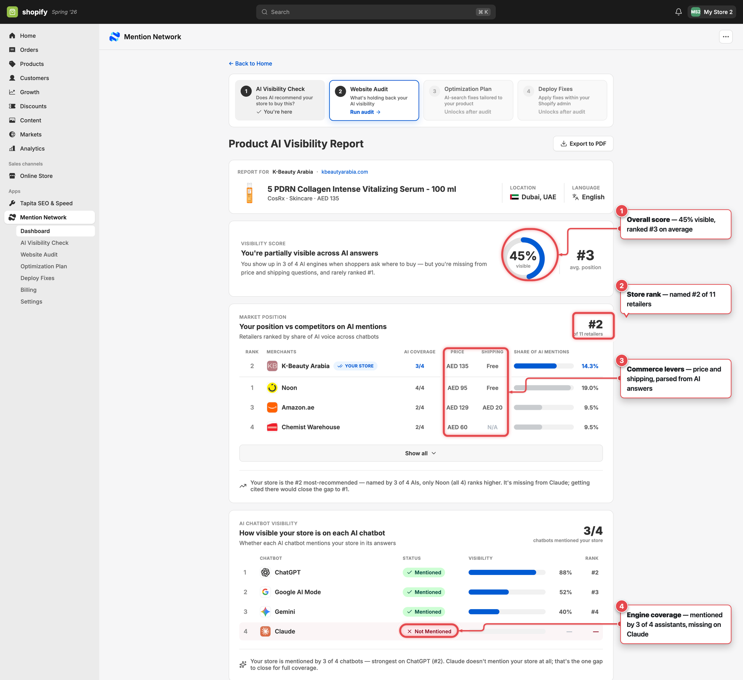Open Website Audit in sidebar submenu
The height and width of the screenshot is (680, 743).
[39, 255]
